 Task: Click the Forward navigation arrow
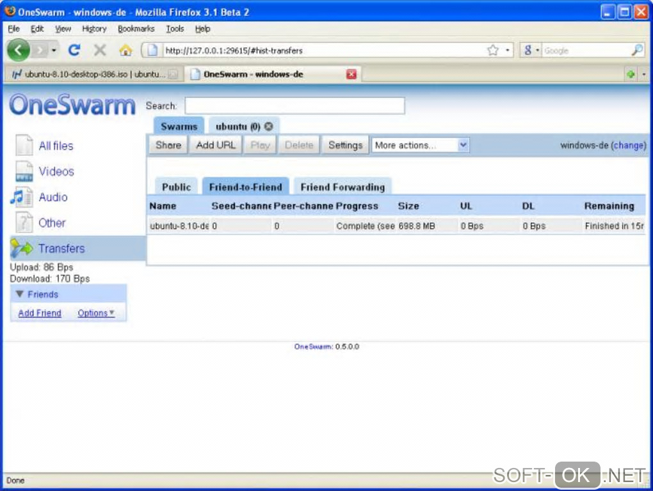click(40, 51)
